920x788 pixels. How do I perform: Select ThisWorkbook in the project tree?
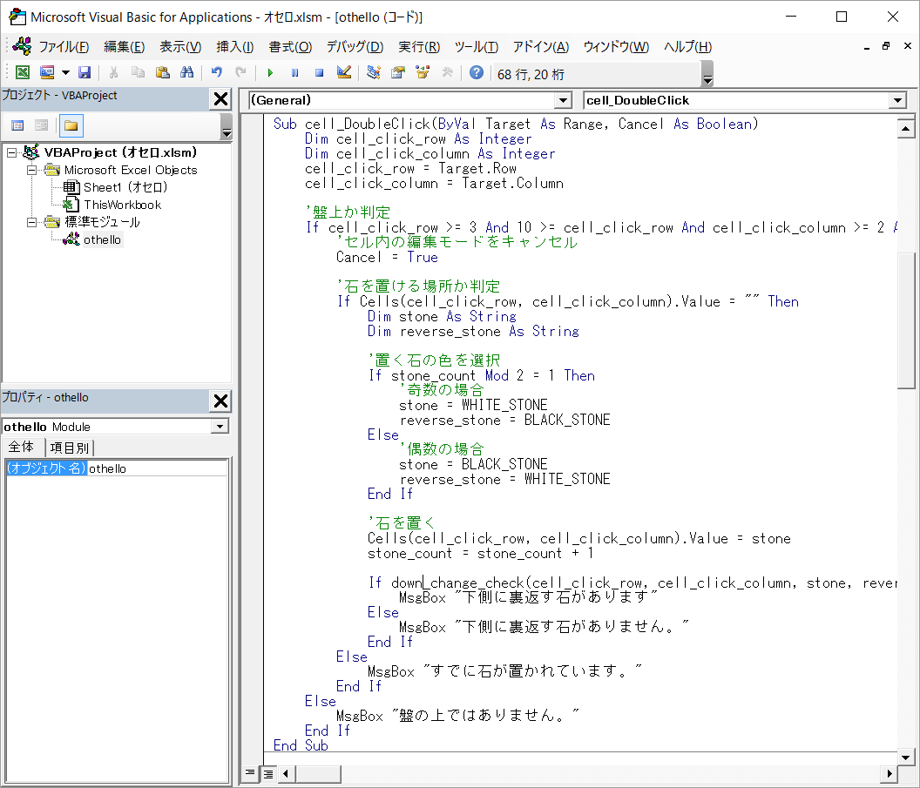pyautogui.click(x=122, y=205)
